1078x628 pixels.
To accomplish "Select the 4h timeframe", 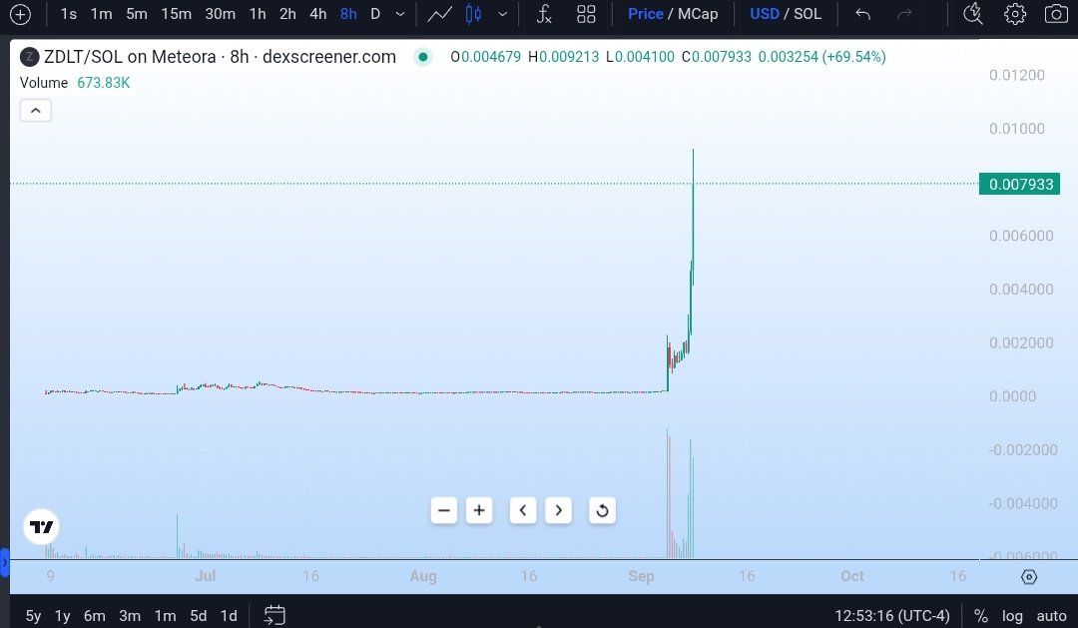I will (317, 14).
